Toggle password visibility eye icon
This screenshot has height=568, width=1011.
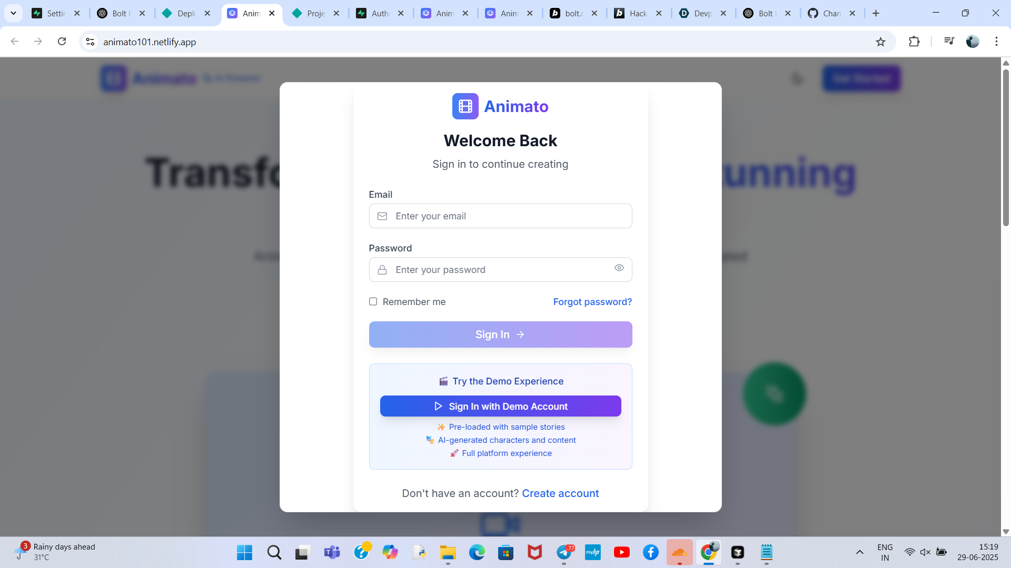pos(619,268)
